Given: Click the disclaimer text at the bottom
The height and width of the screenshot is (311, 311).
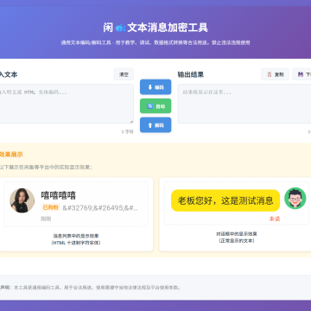Looking at the screenshot, I should [90, 288].
